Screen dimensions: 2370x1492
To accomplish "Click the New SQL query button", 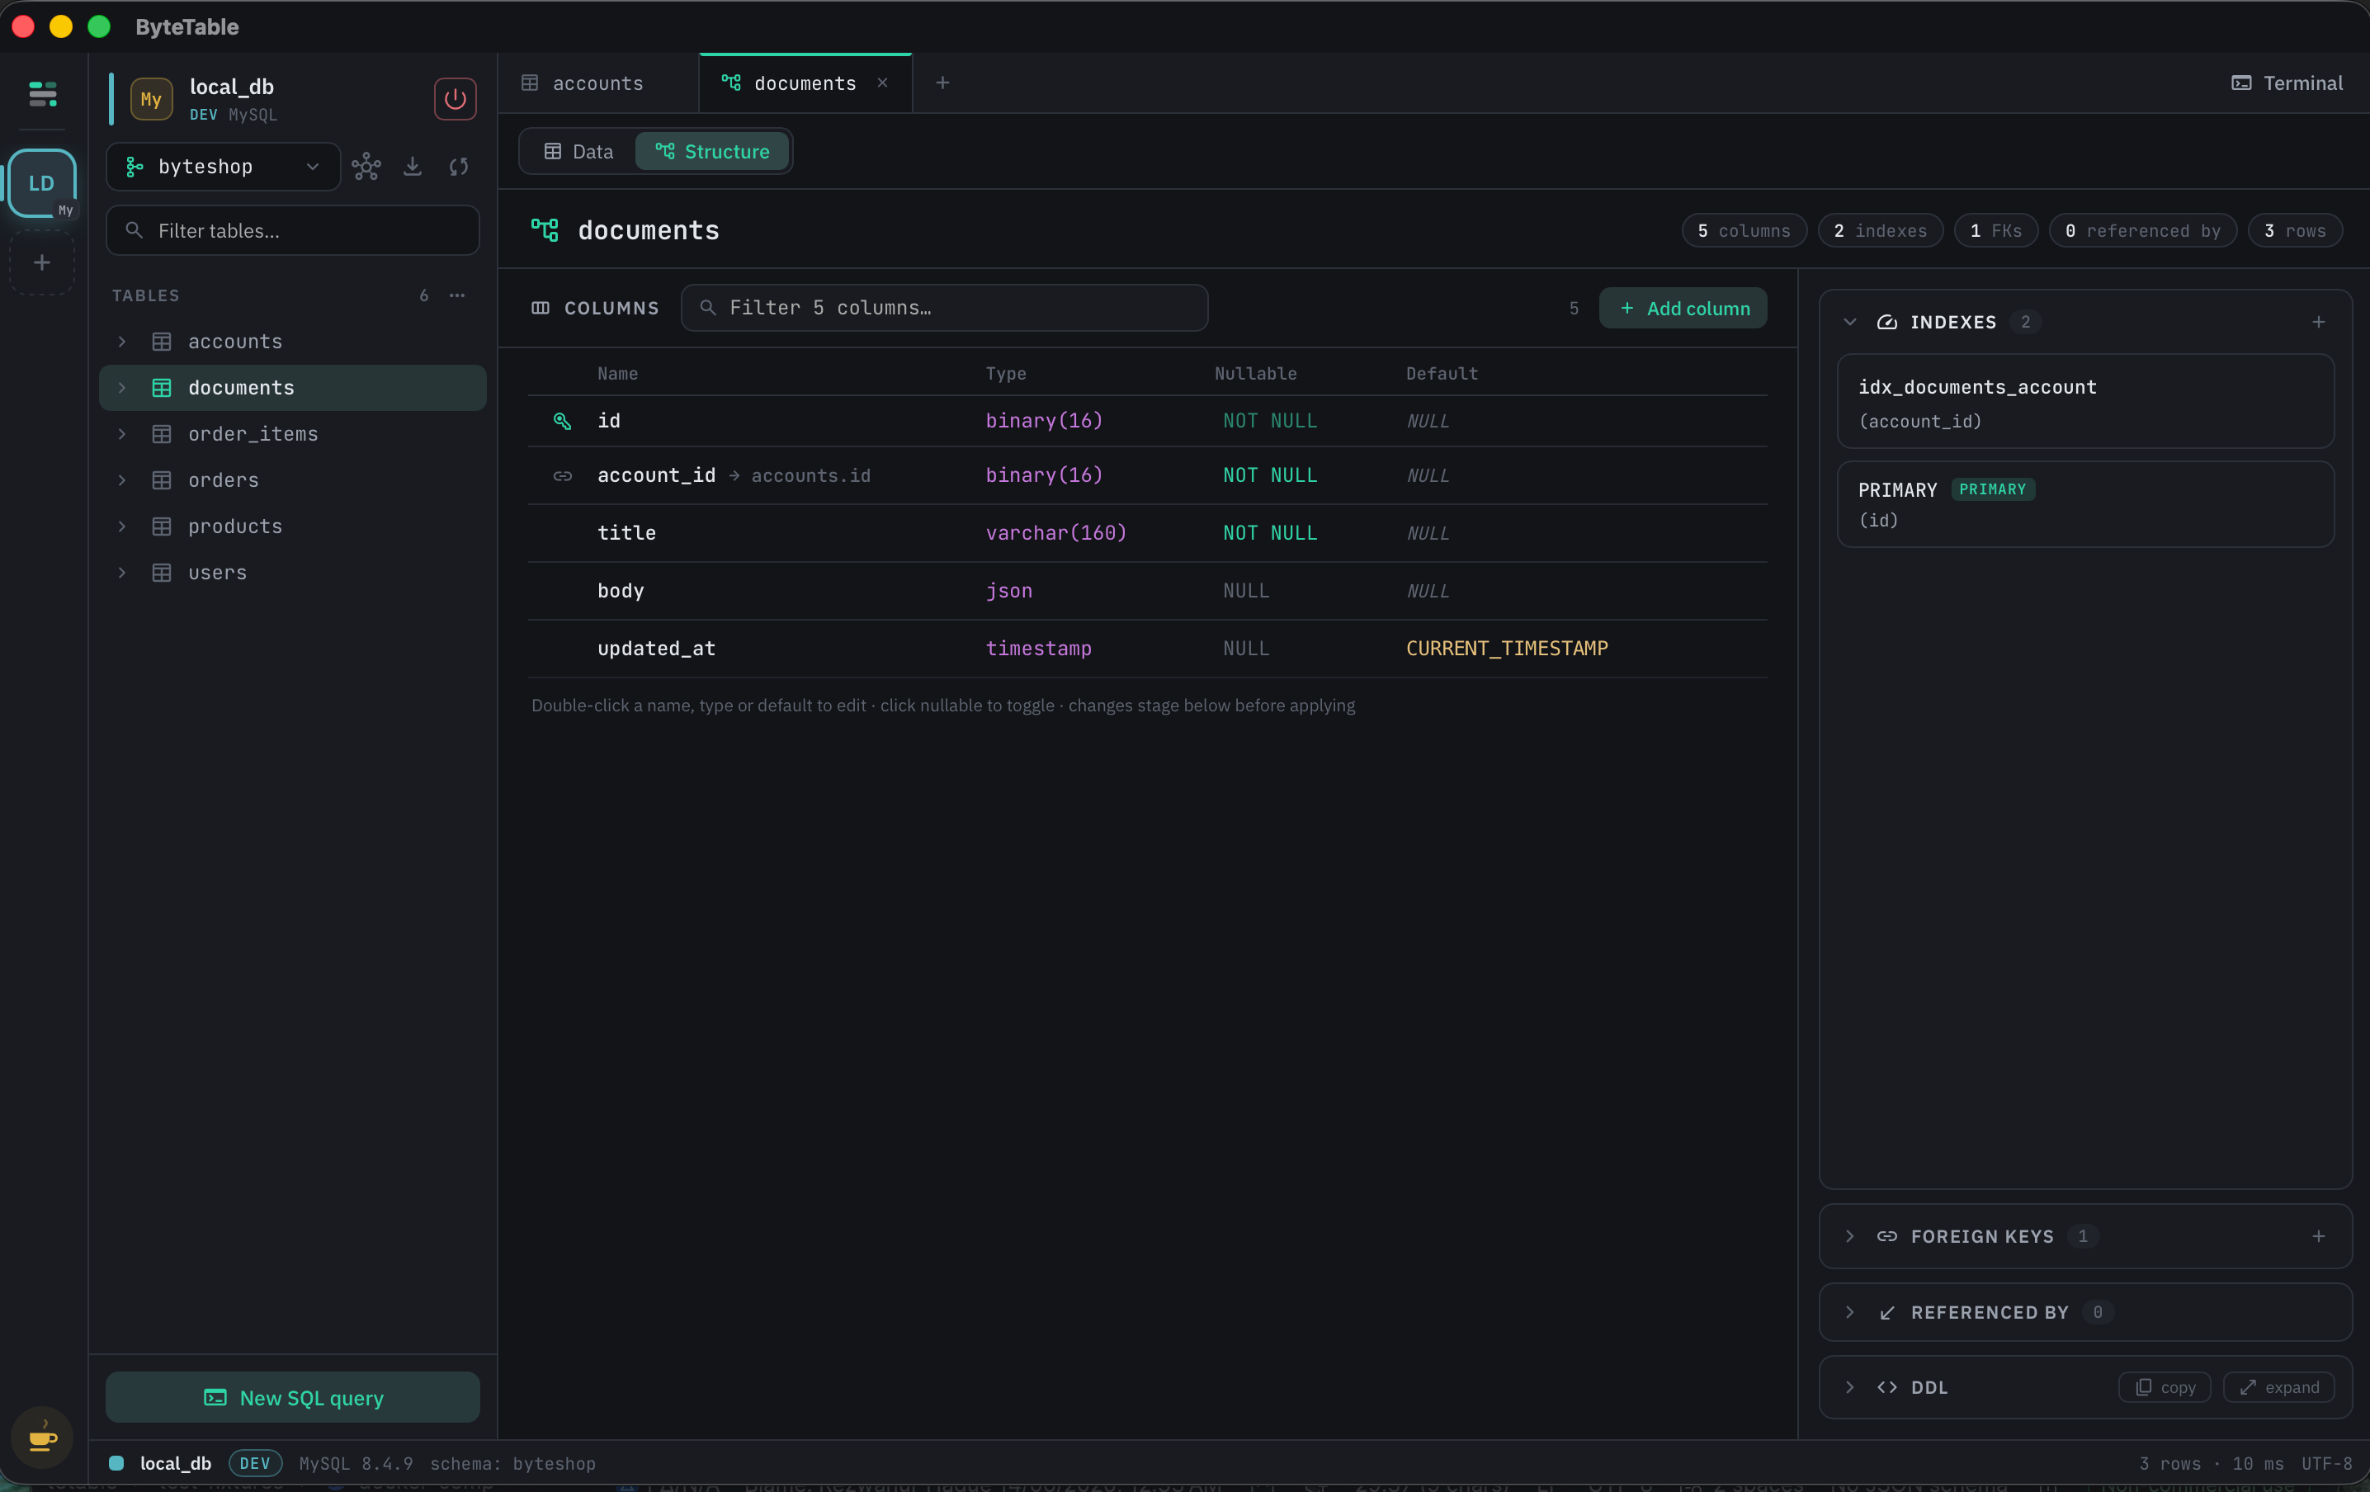I will pos(292,1398).
